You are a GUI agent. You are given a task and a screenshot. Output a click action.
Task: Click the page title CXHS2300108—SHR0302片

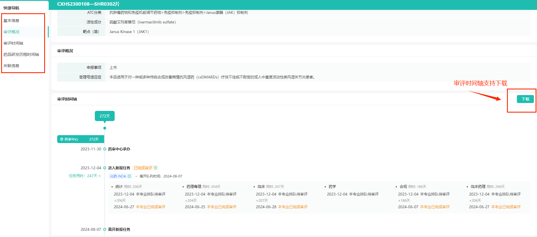(88, 4)
